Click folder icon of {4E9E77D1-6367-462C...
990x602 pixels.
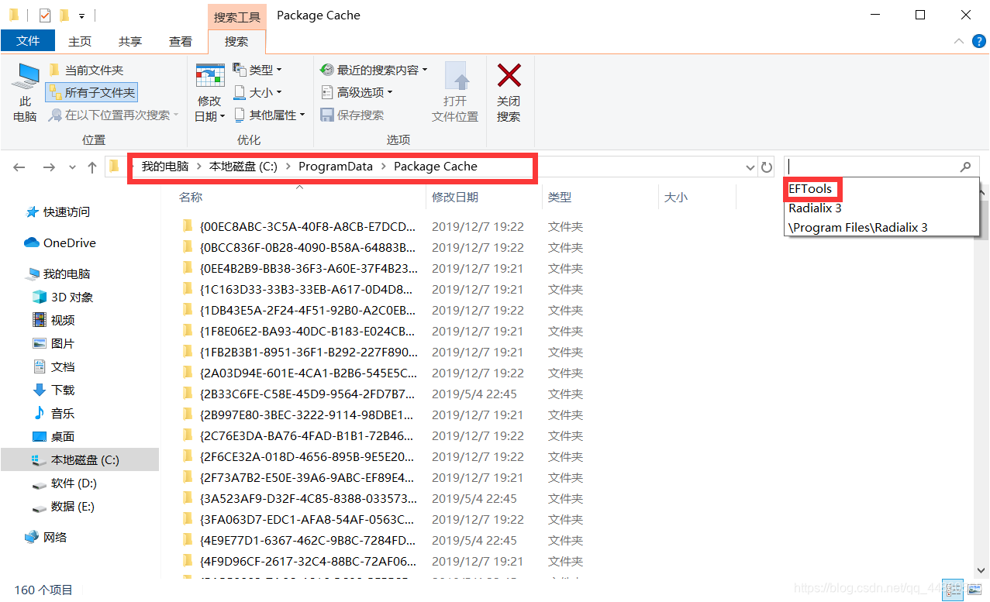(x=187, y=540)
